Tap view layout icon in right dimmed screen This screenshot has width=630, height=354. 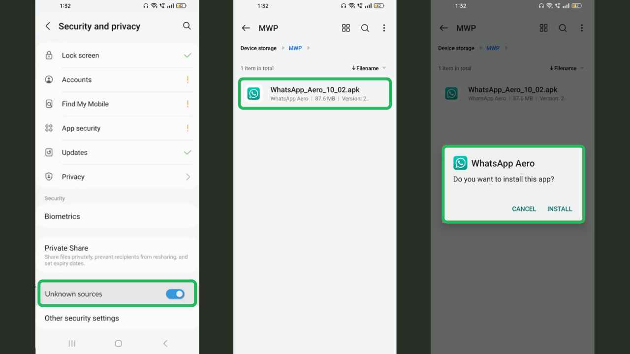coord(543,28)
